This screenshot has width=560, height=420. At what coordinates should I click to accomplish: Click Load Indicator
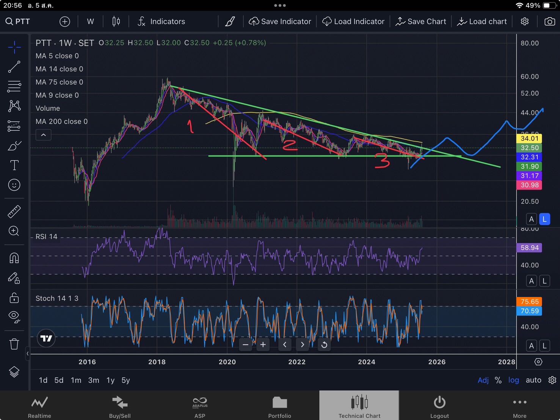pyautogui.click(x=353, y=22)
